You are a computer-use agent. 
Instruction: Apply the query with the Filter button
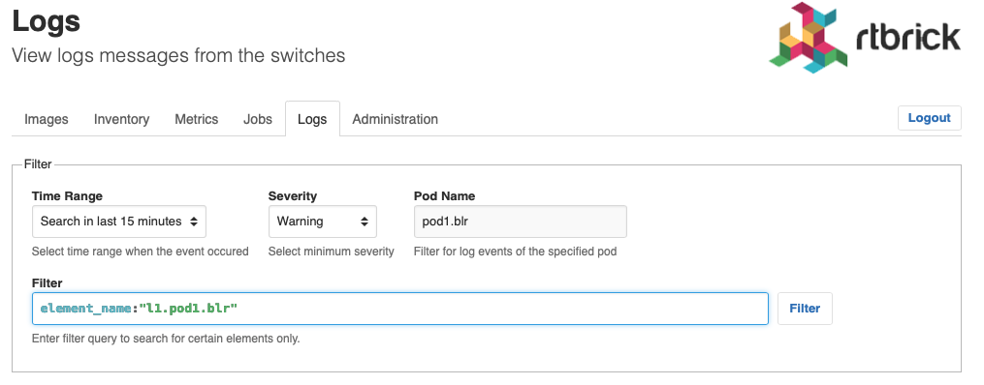pos(806,309)
